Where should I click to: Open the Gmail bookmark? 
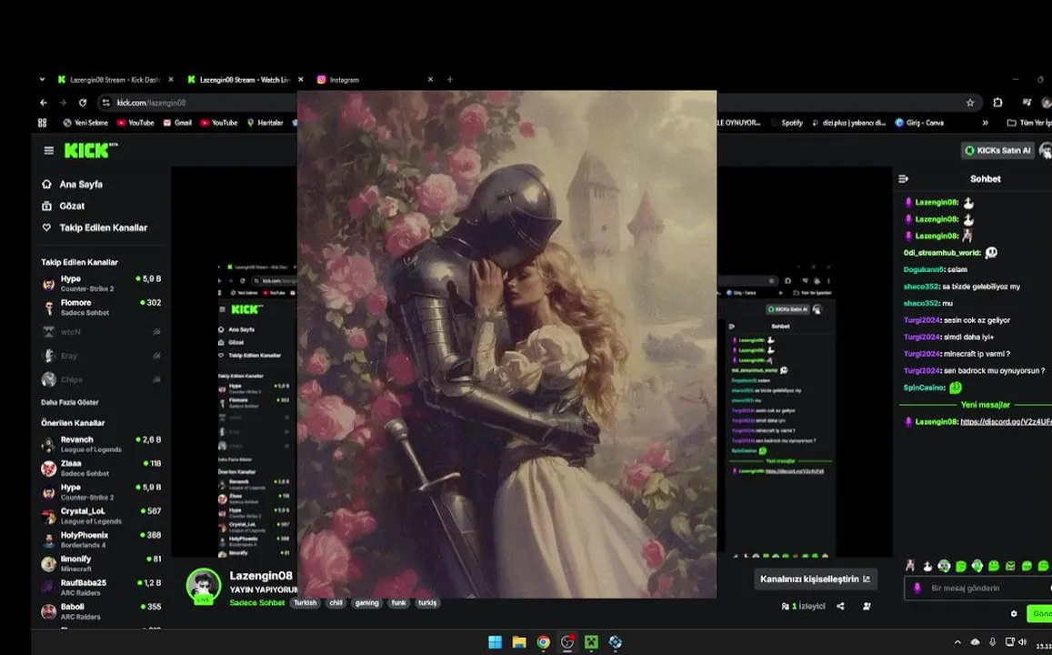click(178, 123)
